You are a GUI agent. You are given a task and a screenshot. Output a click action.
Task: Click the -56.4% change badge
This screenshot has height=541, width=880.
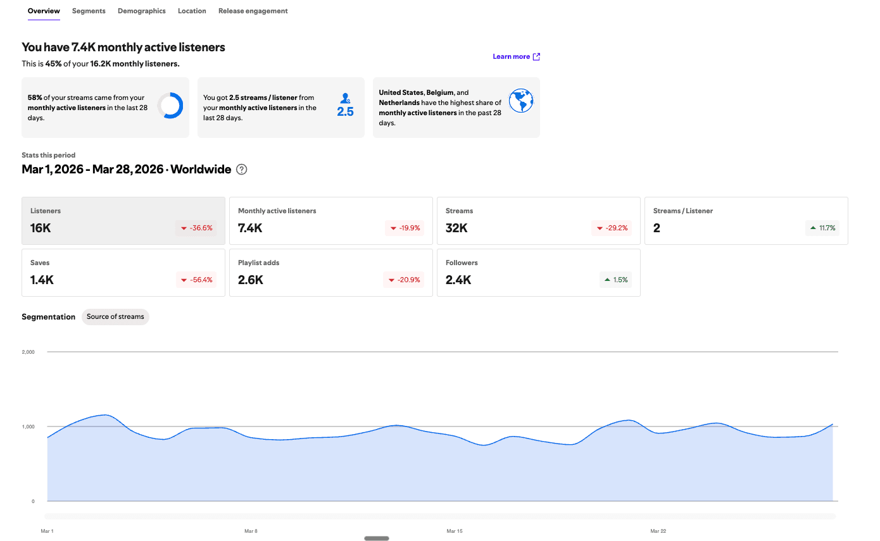pyautogui.click(x=196, y=280)
